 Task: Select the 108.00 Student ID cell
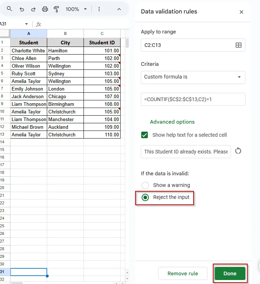click(102, 104)
